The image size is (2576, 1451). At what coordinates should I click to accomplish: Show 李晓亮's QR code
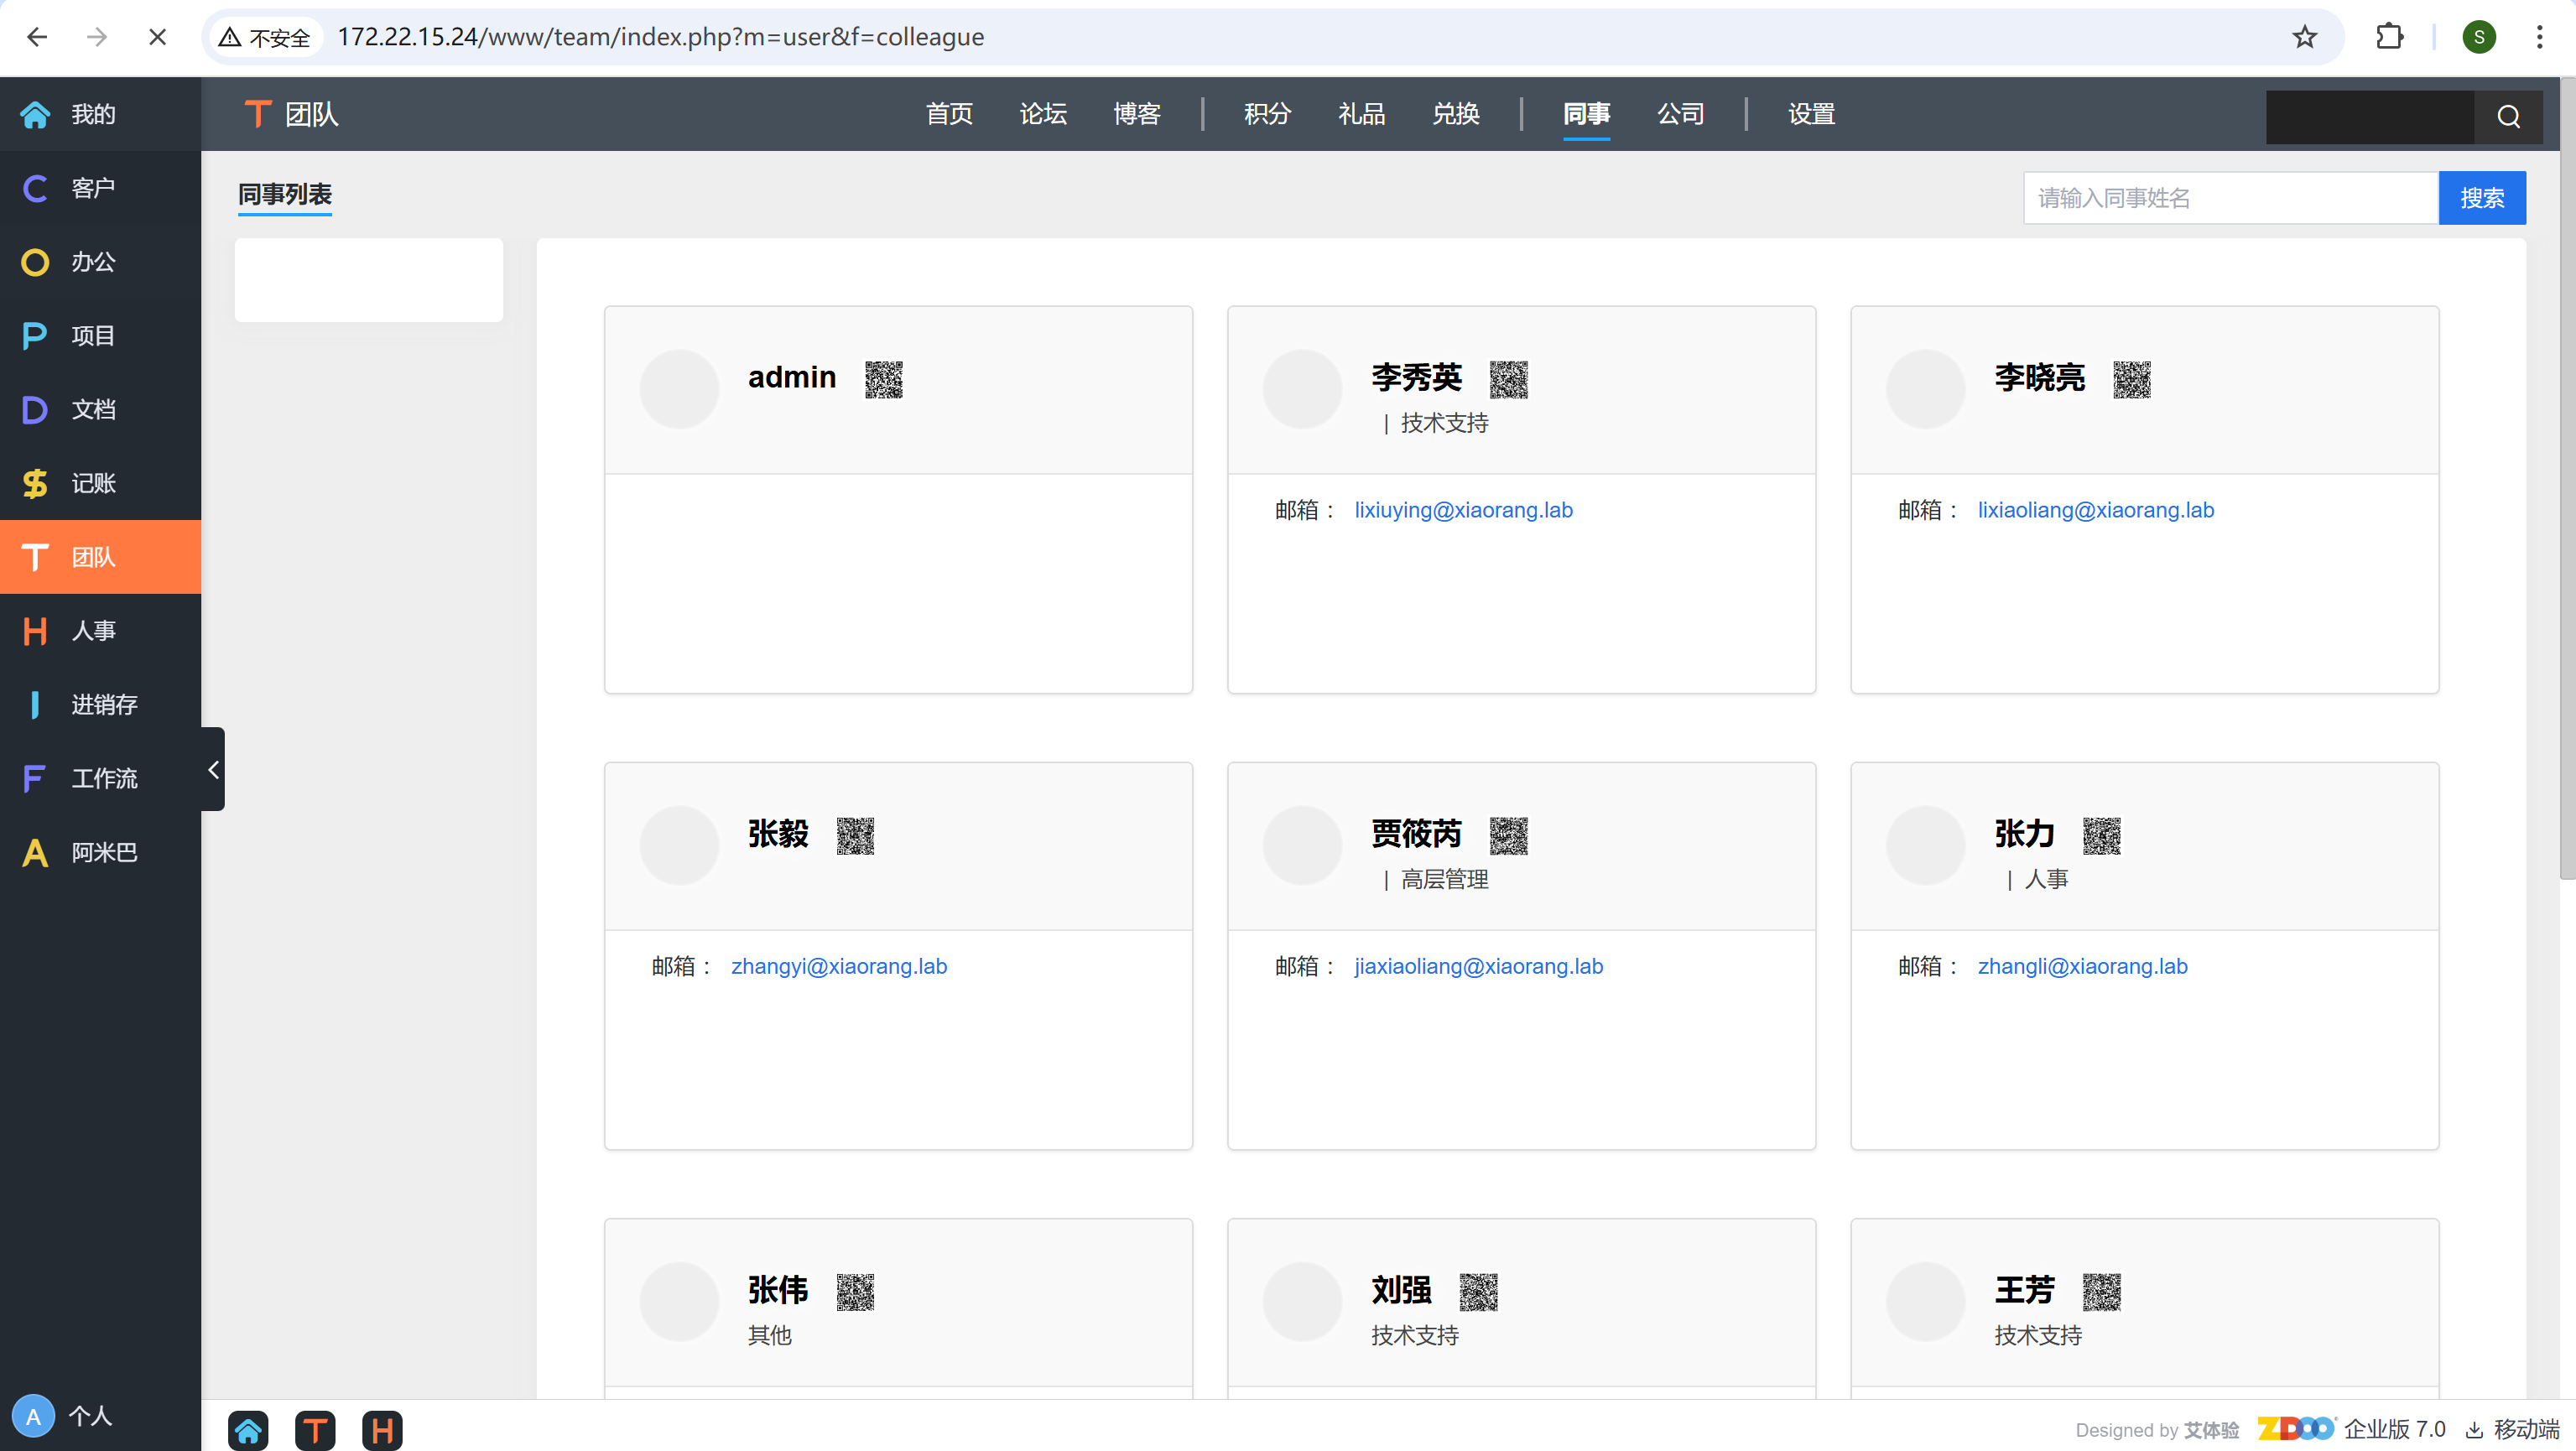(x=2131, y=379)
